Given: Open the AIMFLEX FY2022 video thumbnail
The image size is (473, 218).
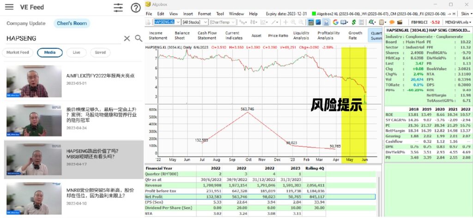Looking at the screenshot, I should tap(34, 81).
